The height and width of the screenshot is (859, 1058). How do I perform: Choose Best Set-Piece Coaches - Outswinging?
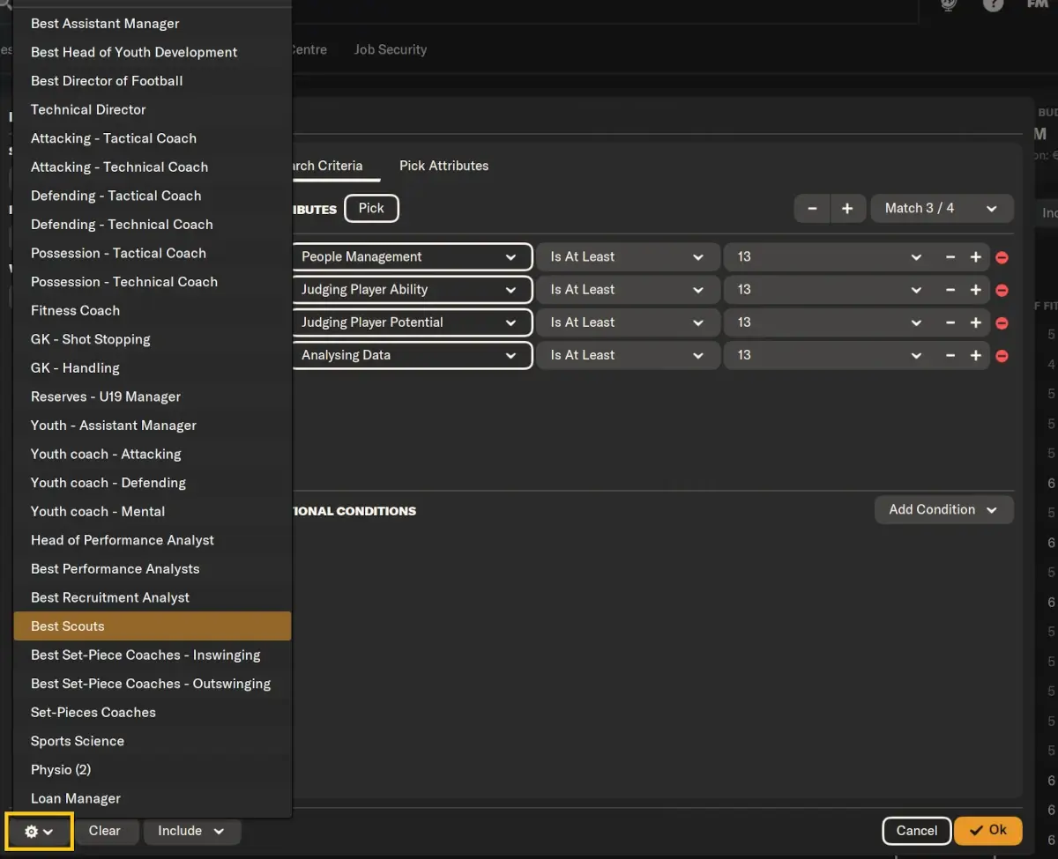point(153,684)
